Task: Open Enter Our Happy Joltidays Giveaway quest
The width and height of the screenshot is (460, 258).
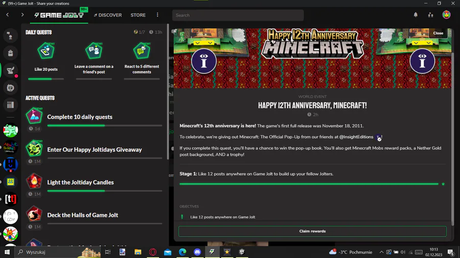Action: 95,149
